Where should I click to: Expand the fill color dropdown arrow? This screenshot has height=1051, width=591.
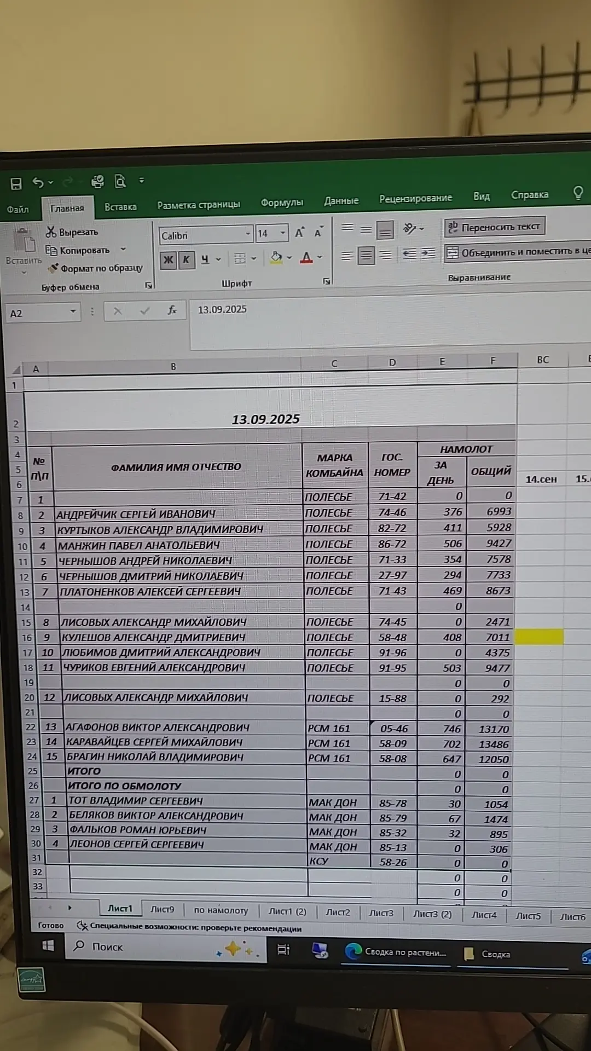289,258
